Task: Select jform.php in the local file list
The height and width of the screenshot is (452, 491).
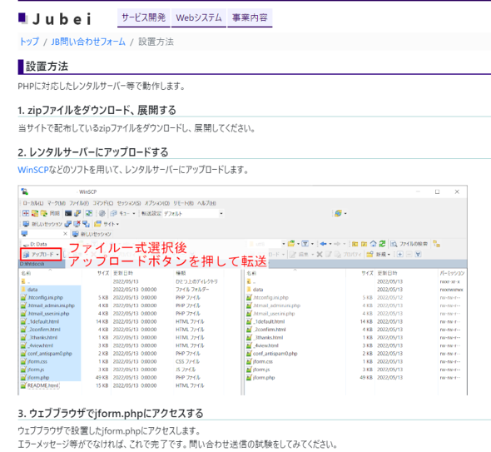Action: coord(38,377)
